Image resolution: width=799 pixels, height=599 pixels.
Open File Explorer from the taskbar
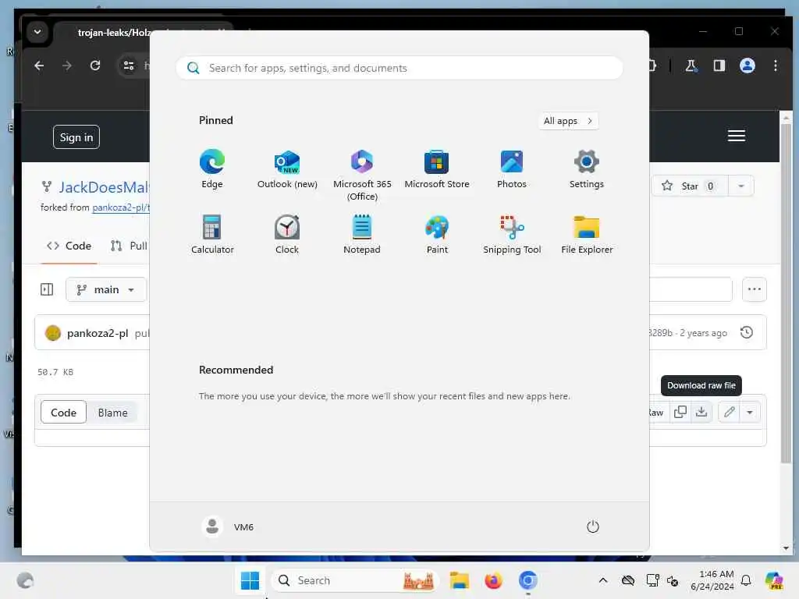(x=459, y=580)
